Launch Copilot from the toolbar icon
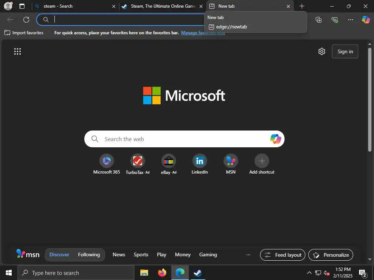The image size is (374, 280). pyautogui.click(x=366, y=20)
